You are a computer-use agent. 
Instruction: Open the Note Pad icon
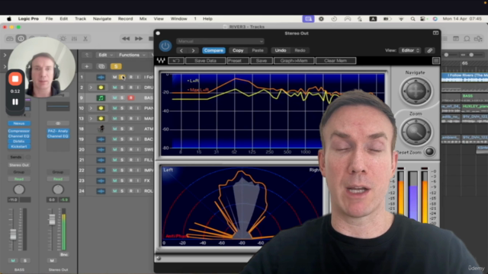point(456,39)
